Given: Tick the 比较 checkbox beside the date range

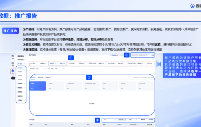Looking at the screenshot, I should coord(150,55).
